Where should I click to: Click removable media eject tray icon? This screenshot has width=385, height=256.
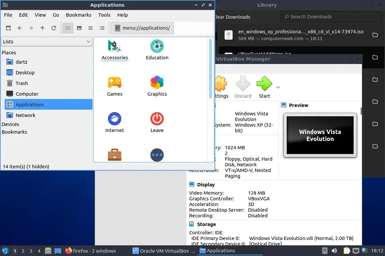[325, 251]
